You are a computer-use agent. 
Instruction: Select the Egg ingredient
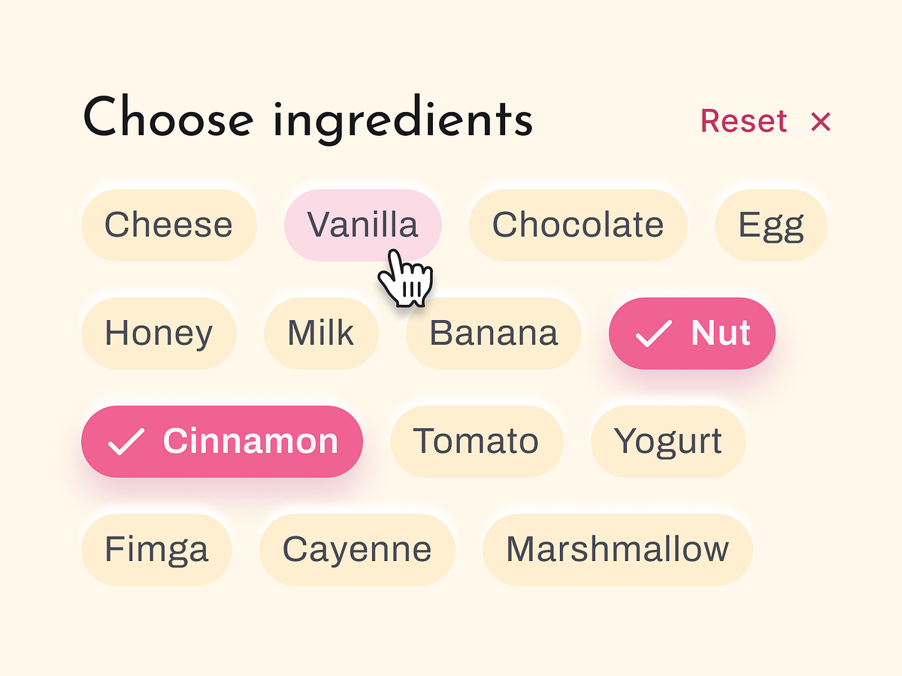[771, 225]
